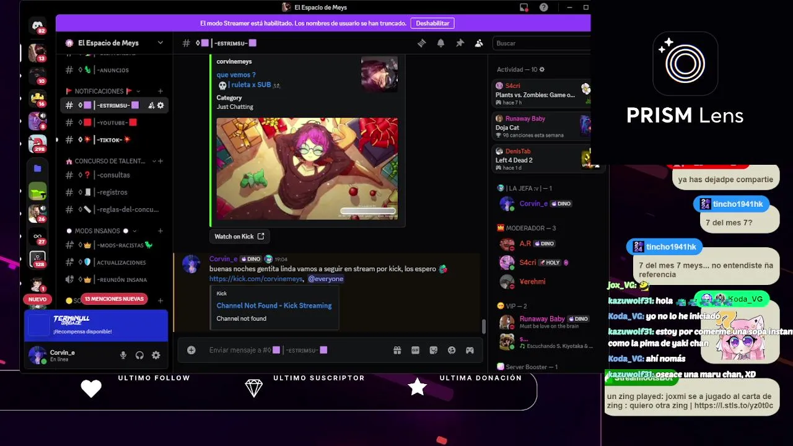Click Corvin_e avatar in the user panel
Image resolution: width=793 pixels, height=446 pixels.
pos(37,355)
